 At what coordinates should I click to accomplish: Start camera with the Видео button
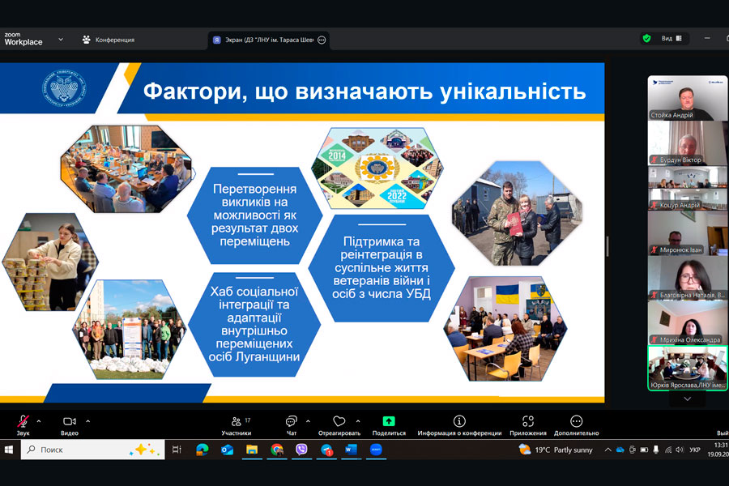point(70,425)
